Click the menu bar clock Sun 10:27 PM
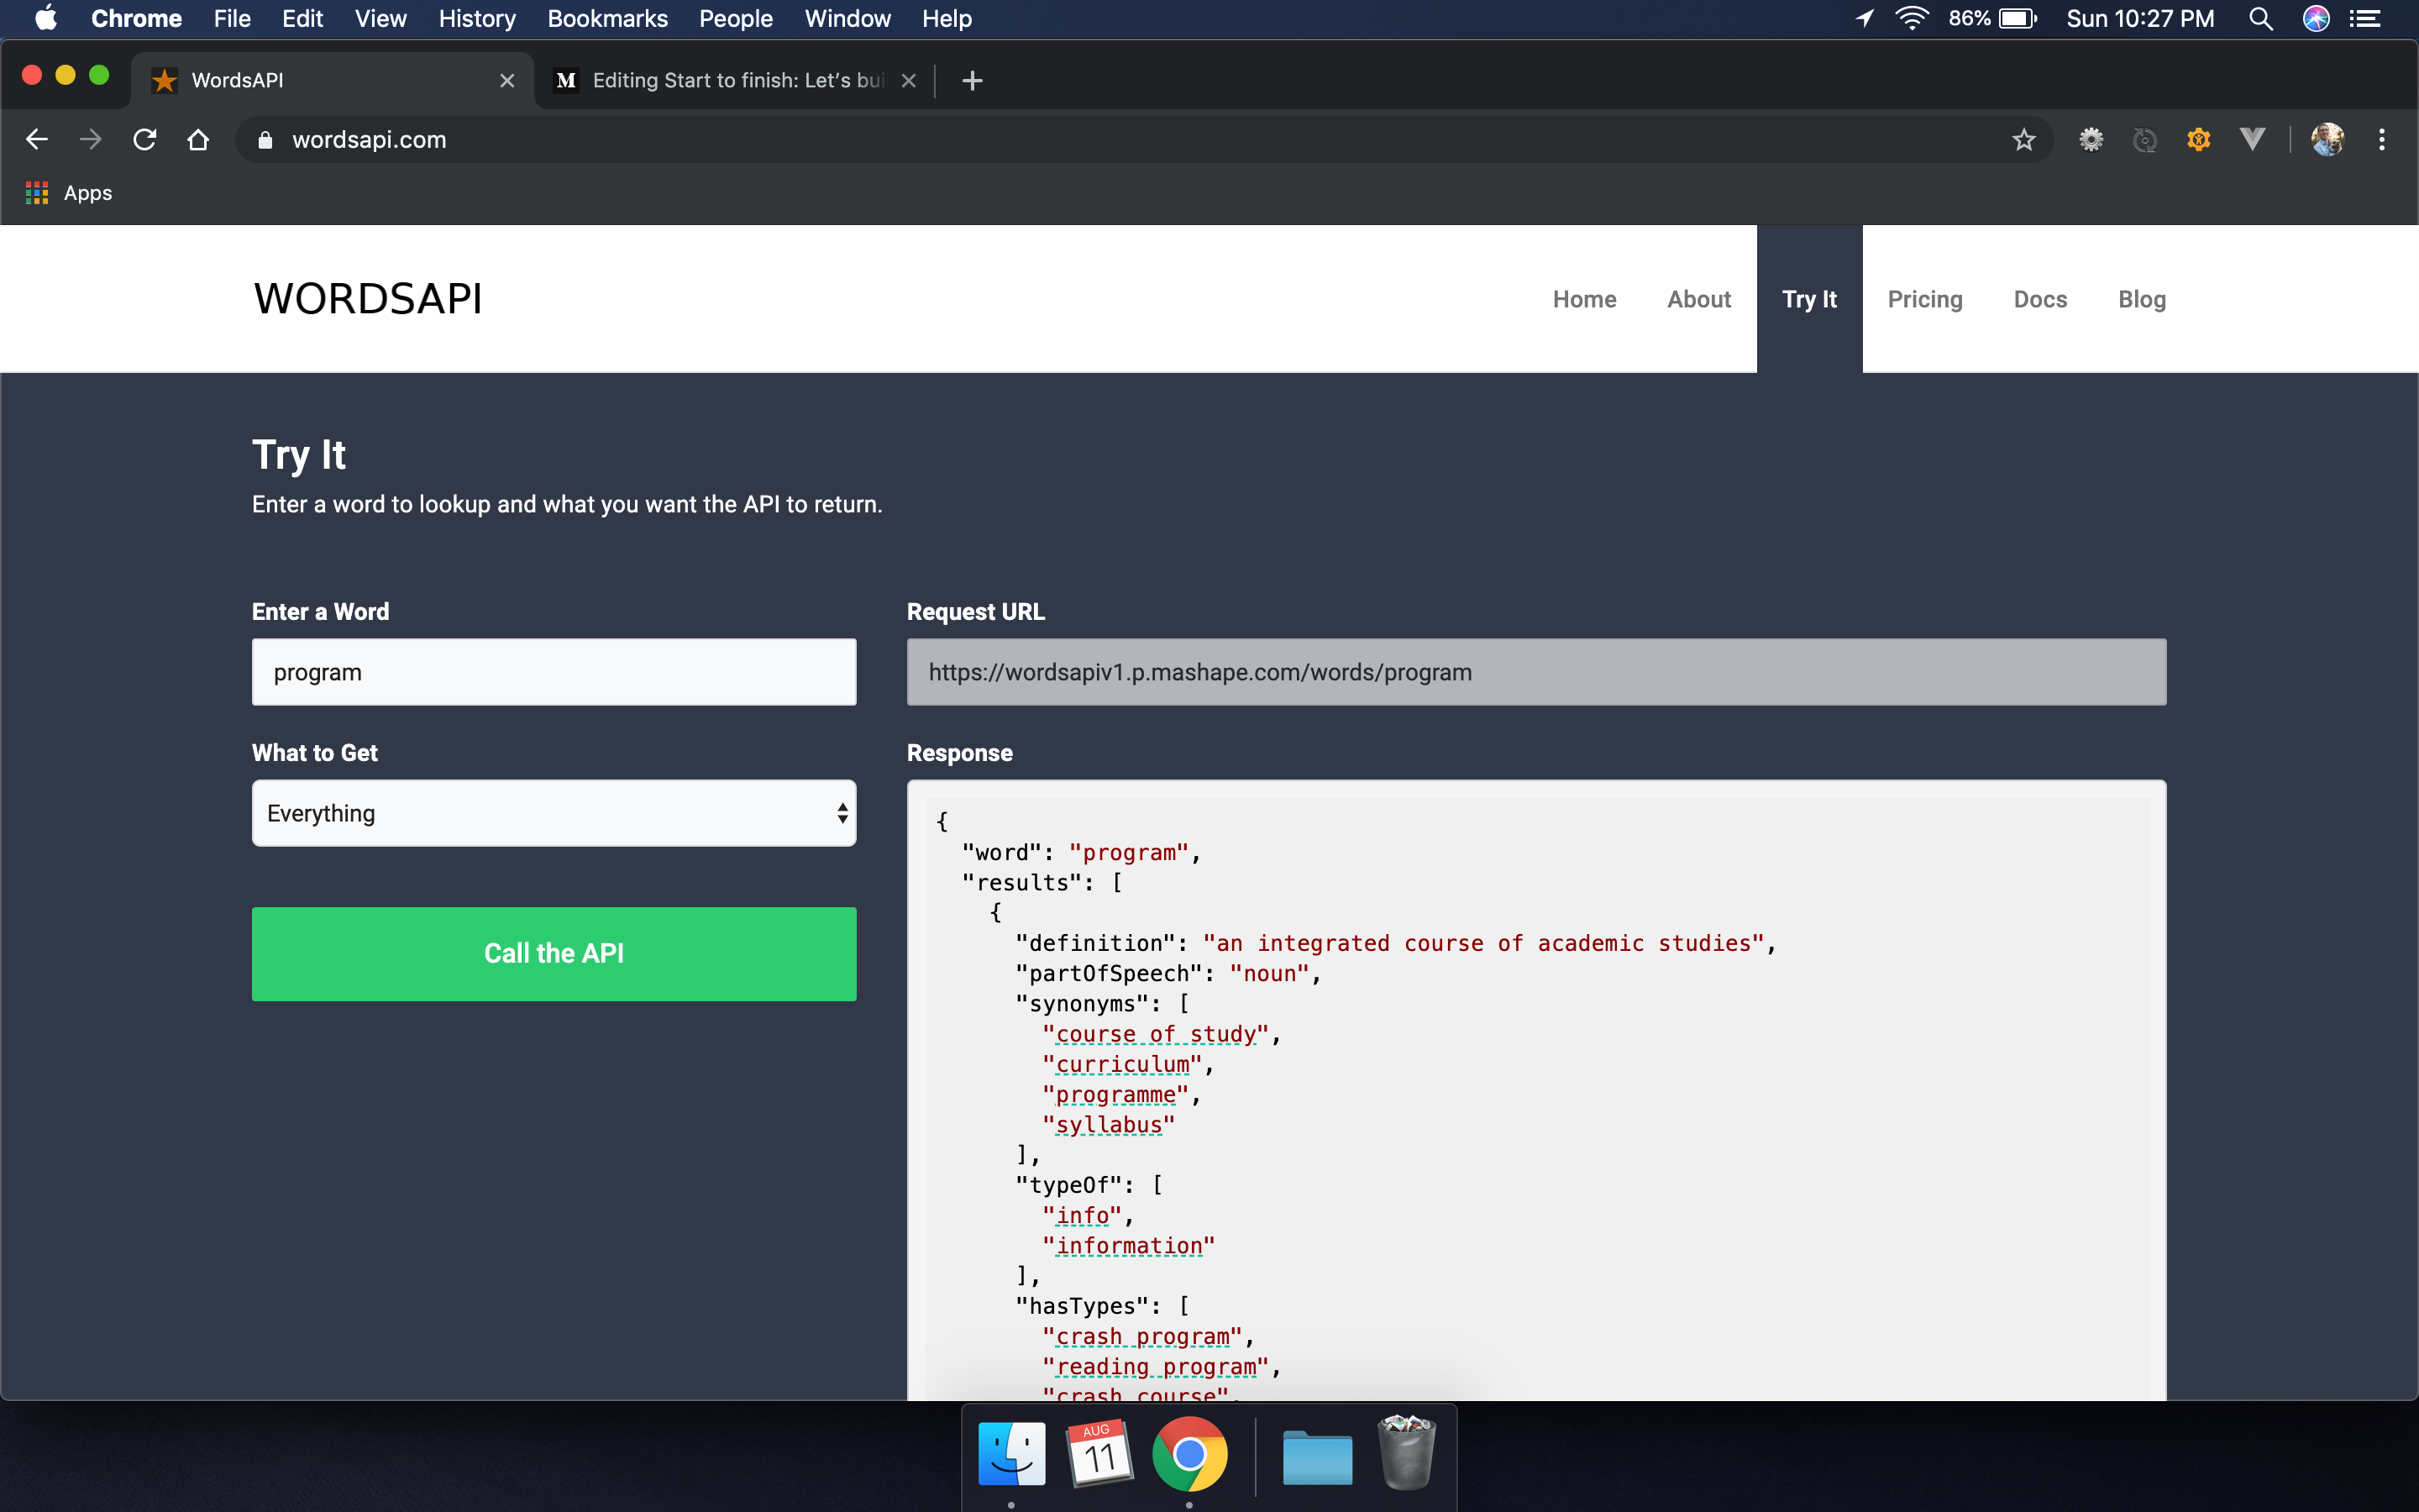2419x1512 pixels. tap(2140, 18)
